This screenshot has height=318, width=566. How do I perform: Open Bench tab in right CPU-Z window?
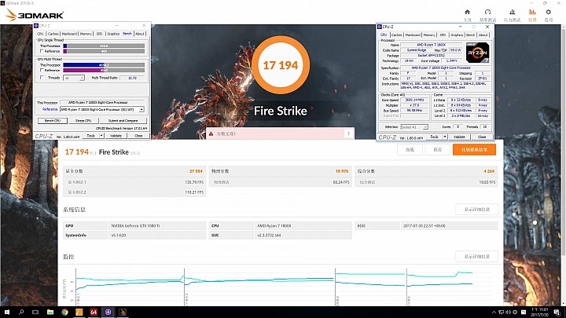471,35
